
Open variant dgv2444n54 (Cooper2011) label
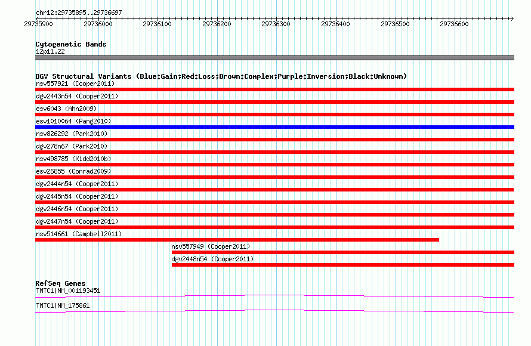pos(77,184)
